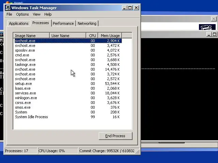
Task: Select the csrss.exe process
Action: [68, 103]
